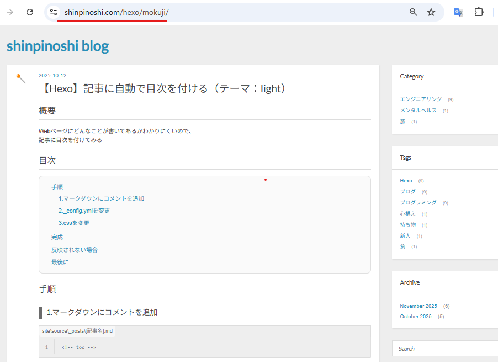Image resolution: width=498 pixels, height=362 pixels.
Task: Select the Hexo tag
Action: tap(406, 180)
